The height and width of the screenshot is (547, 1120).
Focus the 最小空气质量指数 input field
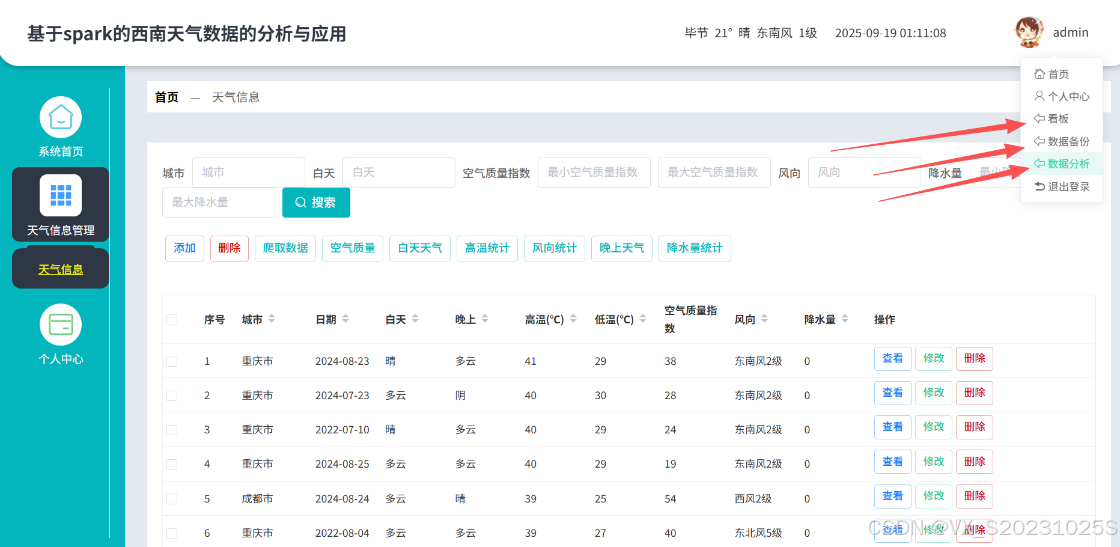pos(594,173)
